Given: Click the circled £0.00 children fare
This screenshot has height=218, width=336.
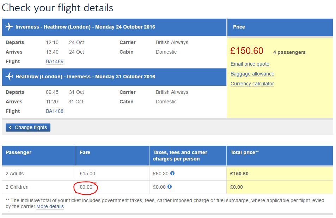Looking at the screenshot, I should coord(86,187).
